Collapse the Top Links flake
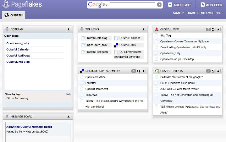The image size is (226, 142). tap(144, 29)
